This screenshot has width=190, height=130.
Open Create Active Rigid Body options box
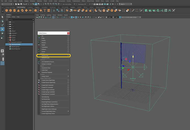click(68, 80)
